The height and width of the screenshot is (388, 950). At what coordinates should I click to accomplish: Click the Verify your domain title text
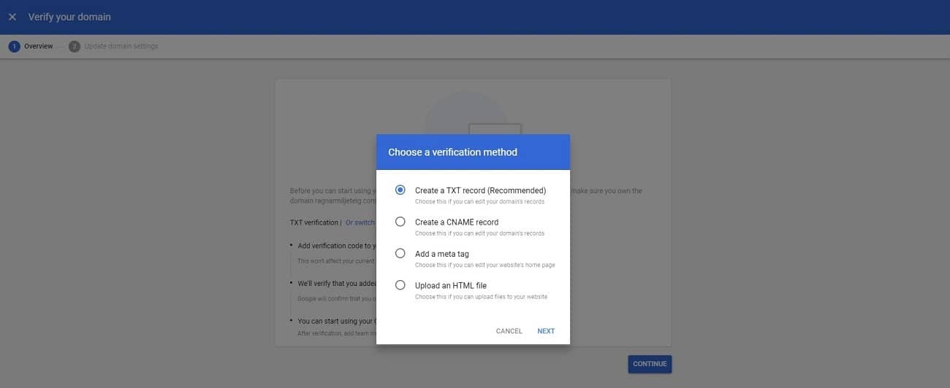click(69, 17)
